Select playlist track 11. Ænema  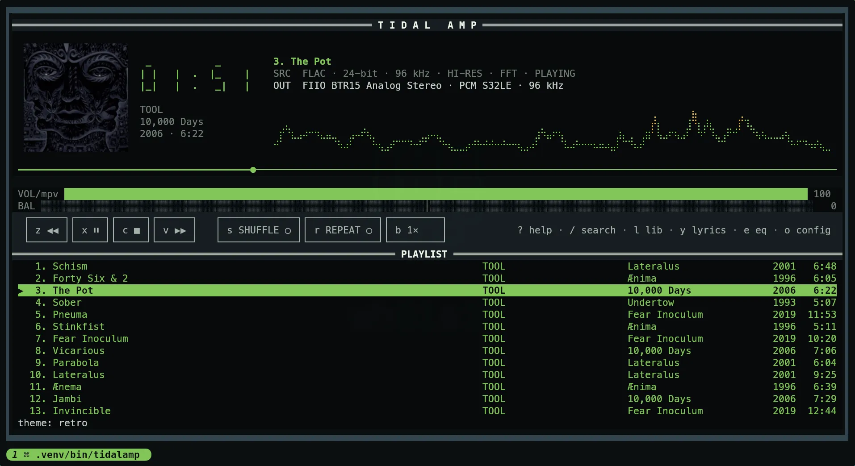tap(427, 387)
